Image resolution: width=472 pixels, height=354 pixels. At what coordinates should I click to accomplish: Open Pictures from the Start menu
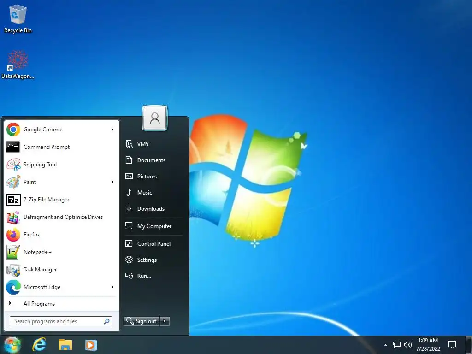pos(154,177)
